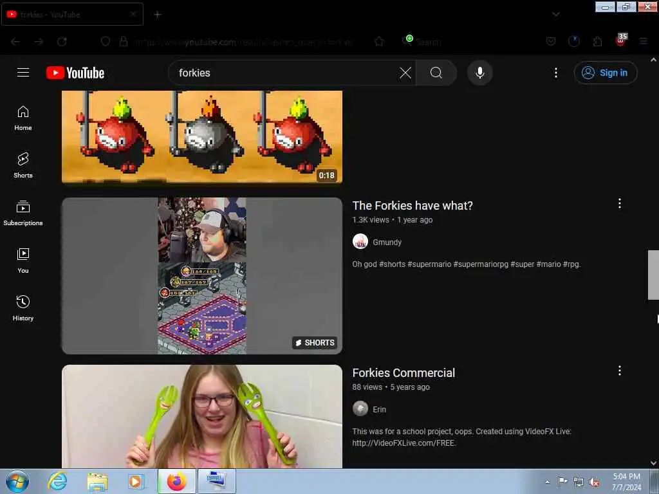Screen dimensions: 659x494
Task: Open options for Forkies Commercial video
Action: pyautogui.click(x=619, y=370)
